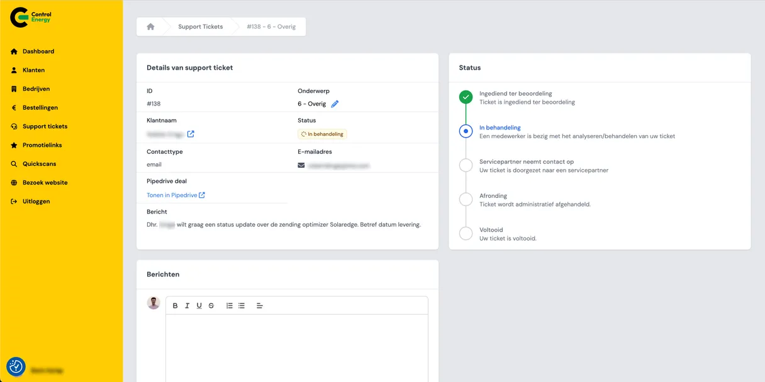The height and width of the screenshot is (382, 765).
Task: Open the Tonen in Pipedrive link
Action: click(x=176, y=195)
